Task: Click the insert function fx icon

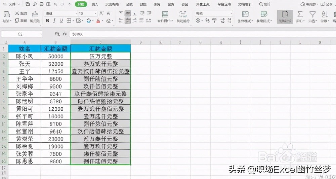Action: pos(65,34)
